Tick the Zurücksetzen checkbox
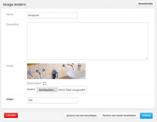This screenshot has width=157, height=122. [x=44, y=83]
